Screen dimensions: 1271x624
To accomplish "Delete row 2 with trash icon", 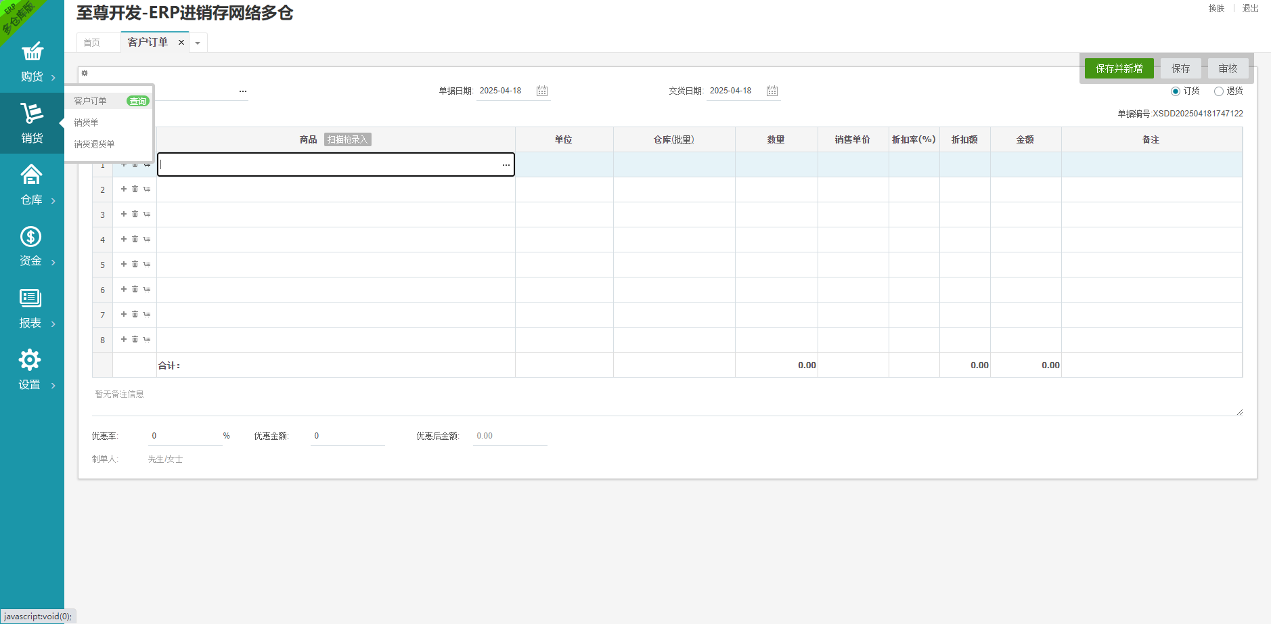I will point(135,189).
